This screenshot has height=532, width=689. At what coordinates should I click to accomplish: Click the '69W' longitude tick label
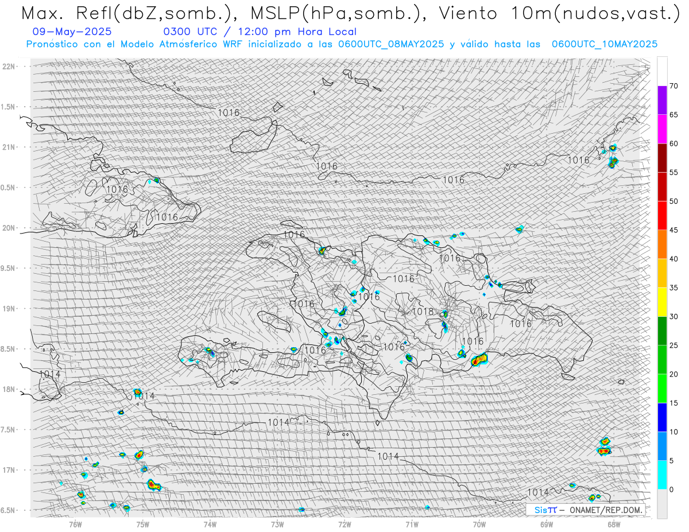(547, 524)
